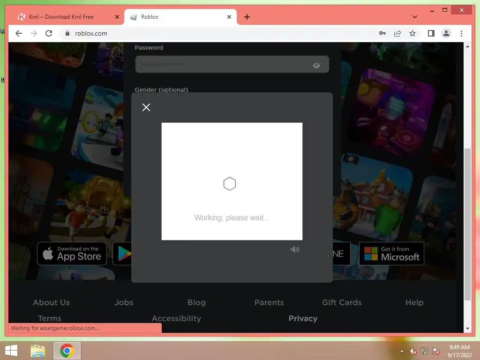Open a new browser tab
The width and height of the screenshot is (480, 360).
pos(247,17)
